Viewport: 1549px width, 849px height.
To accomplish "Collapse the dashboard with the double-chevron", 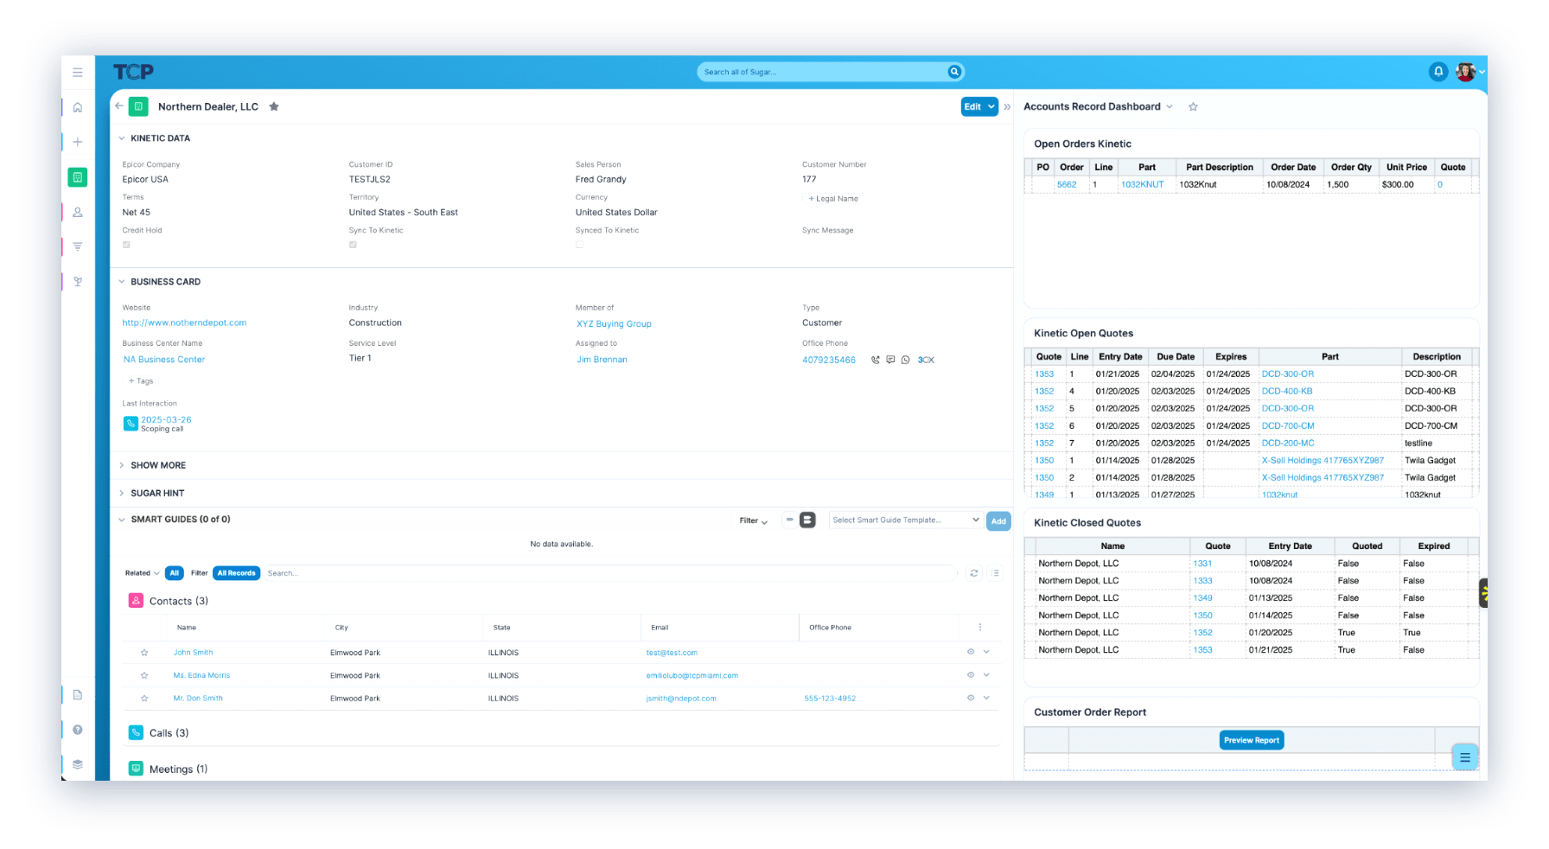I will click(x=1007, y=107).
